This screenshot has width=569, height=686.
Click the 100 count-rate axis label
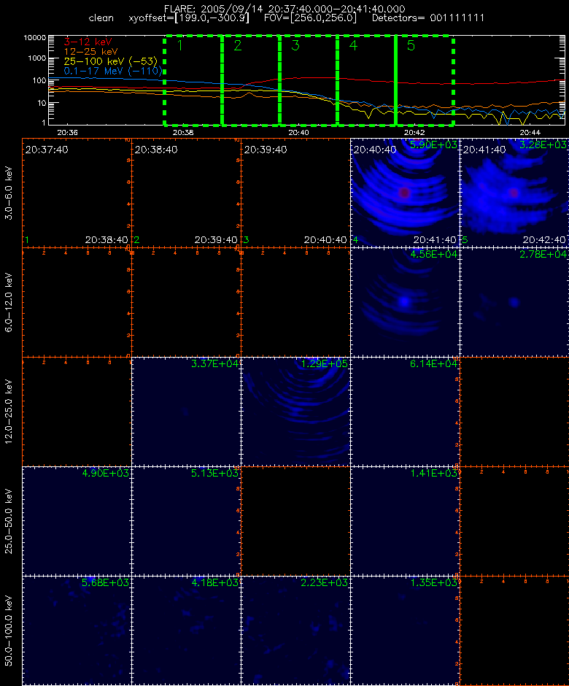point(39,80)
